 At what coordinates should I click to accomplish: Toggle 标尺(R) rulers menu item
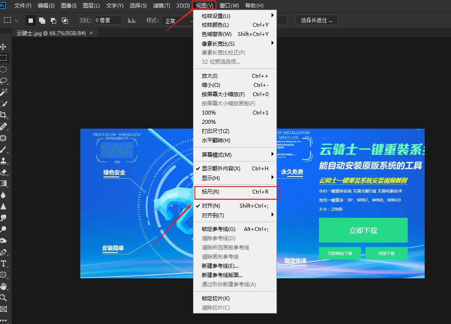(x=235, y=192)
